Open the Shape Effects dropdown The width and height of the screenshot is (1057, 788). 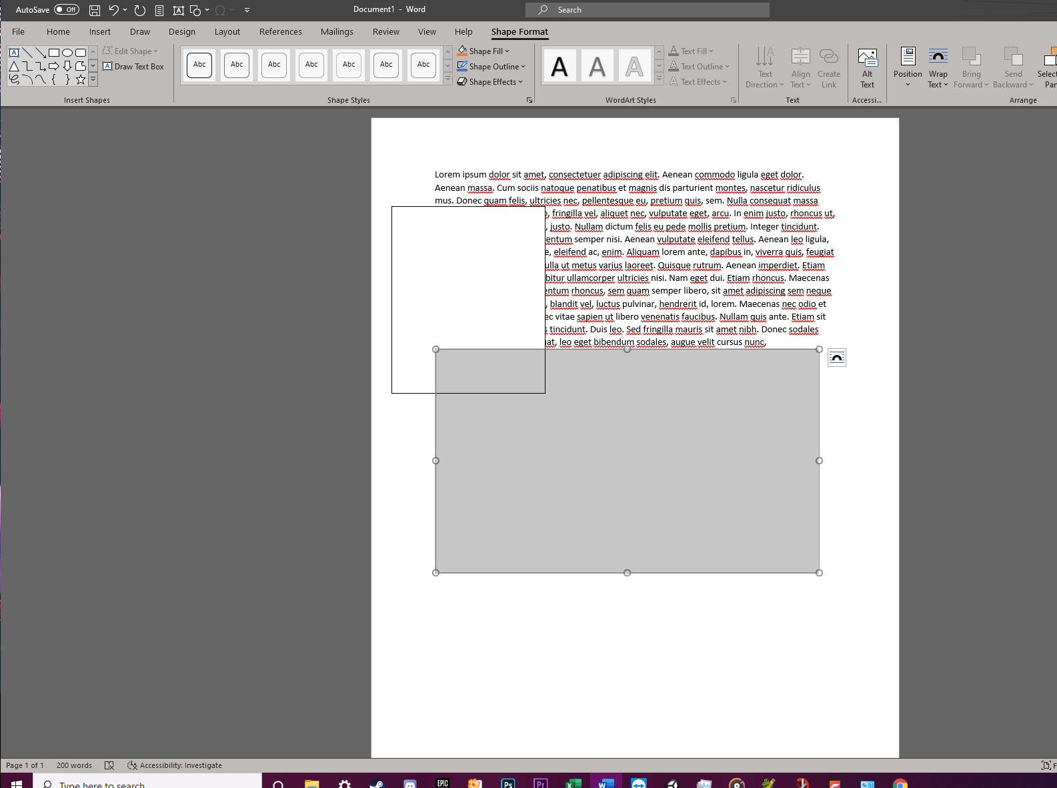(x=490, y=81)
